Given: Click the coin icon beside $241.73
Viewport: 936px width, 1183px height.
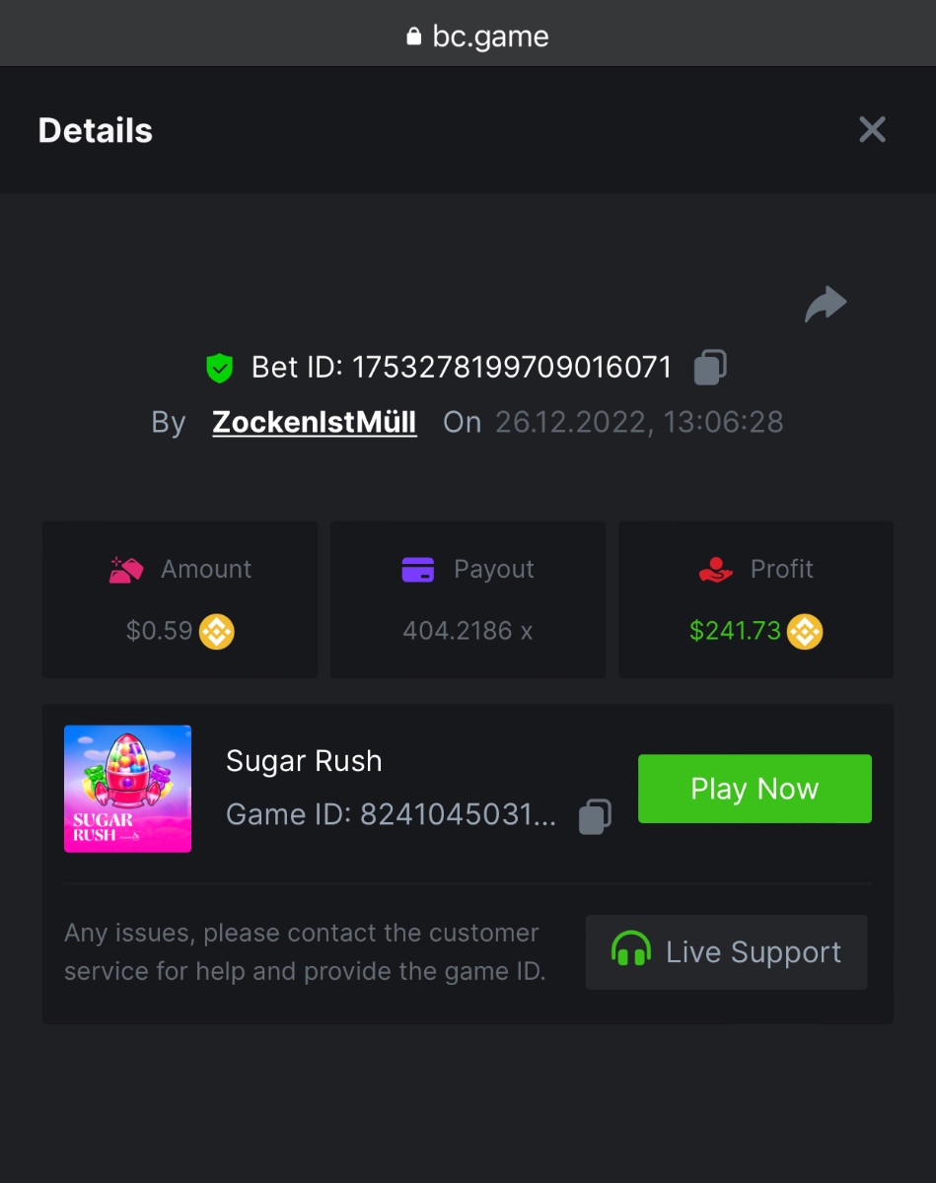Looking at the screenshot, I should tap(805, 631).
